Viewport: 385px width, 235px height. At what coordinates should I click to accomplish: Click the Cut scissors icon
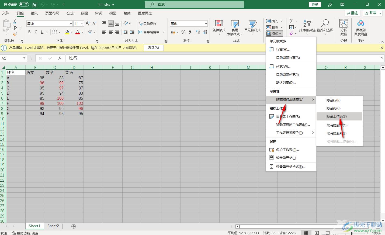click(x=15, y=22)
